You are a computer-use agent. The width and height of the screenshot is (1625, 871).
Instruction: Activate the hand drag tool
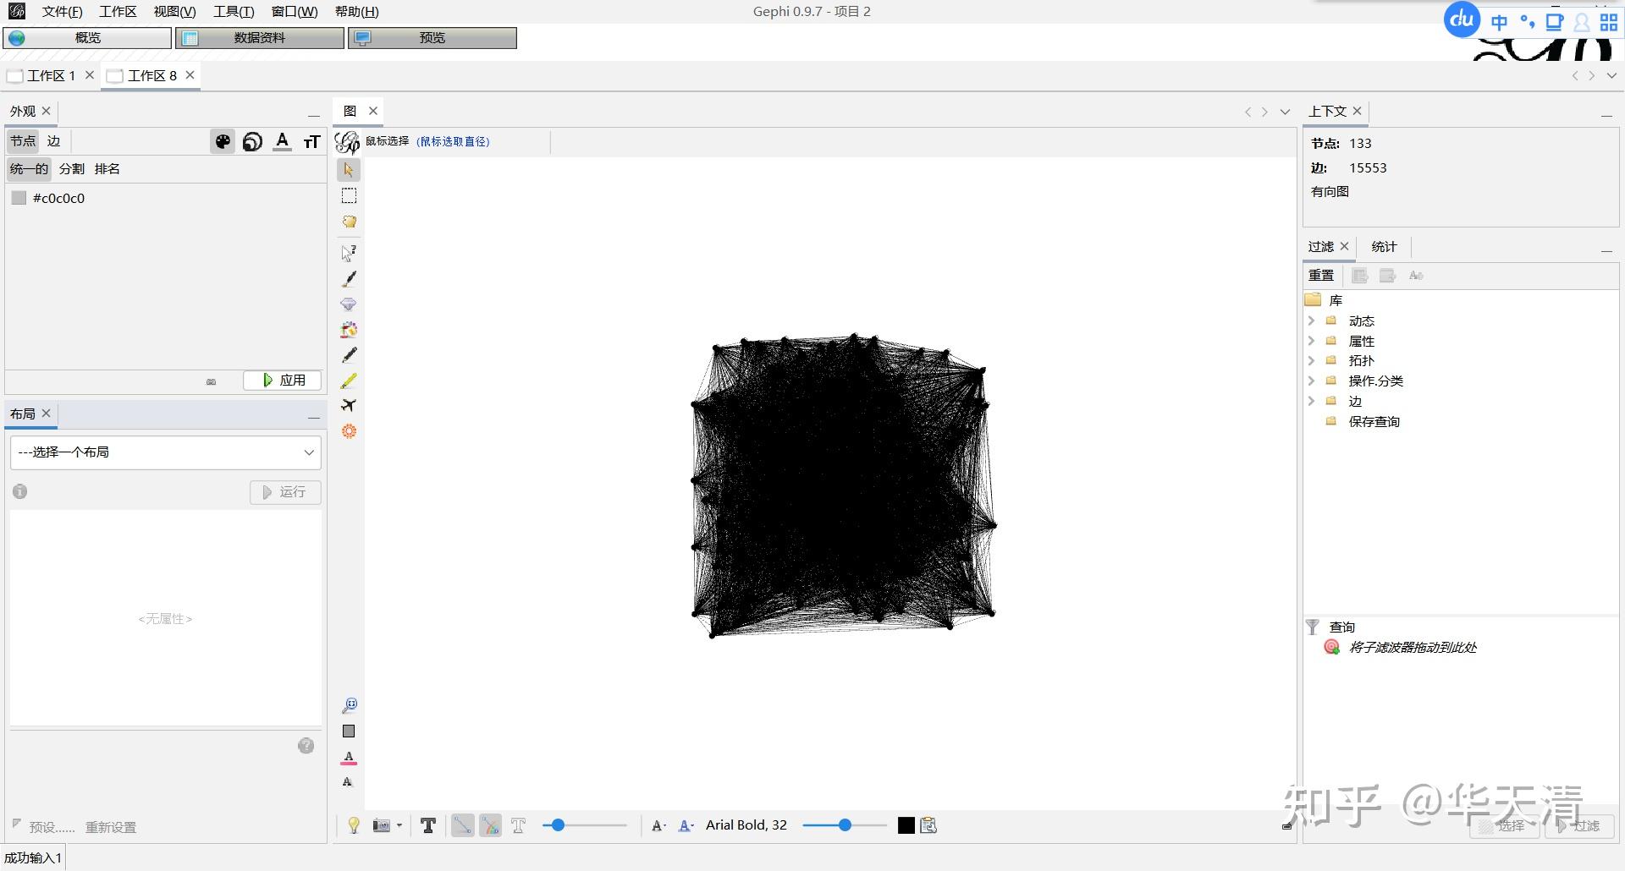coord(349,222)
